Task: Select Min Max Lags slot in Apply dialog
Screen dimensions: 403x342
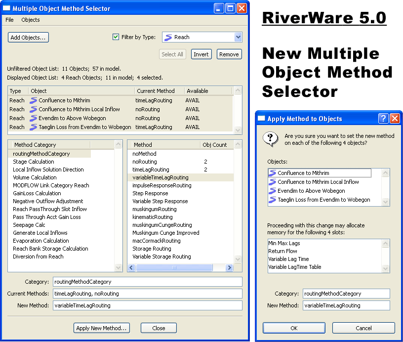Action: click(284, 243)
